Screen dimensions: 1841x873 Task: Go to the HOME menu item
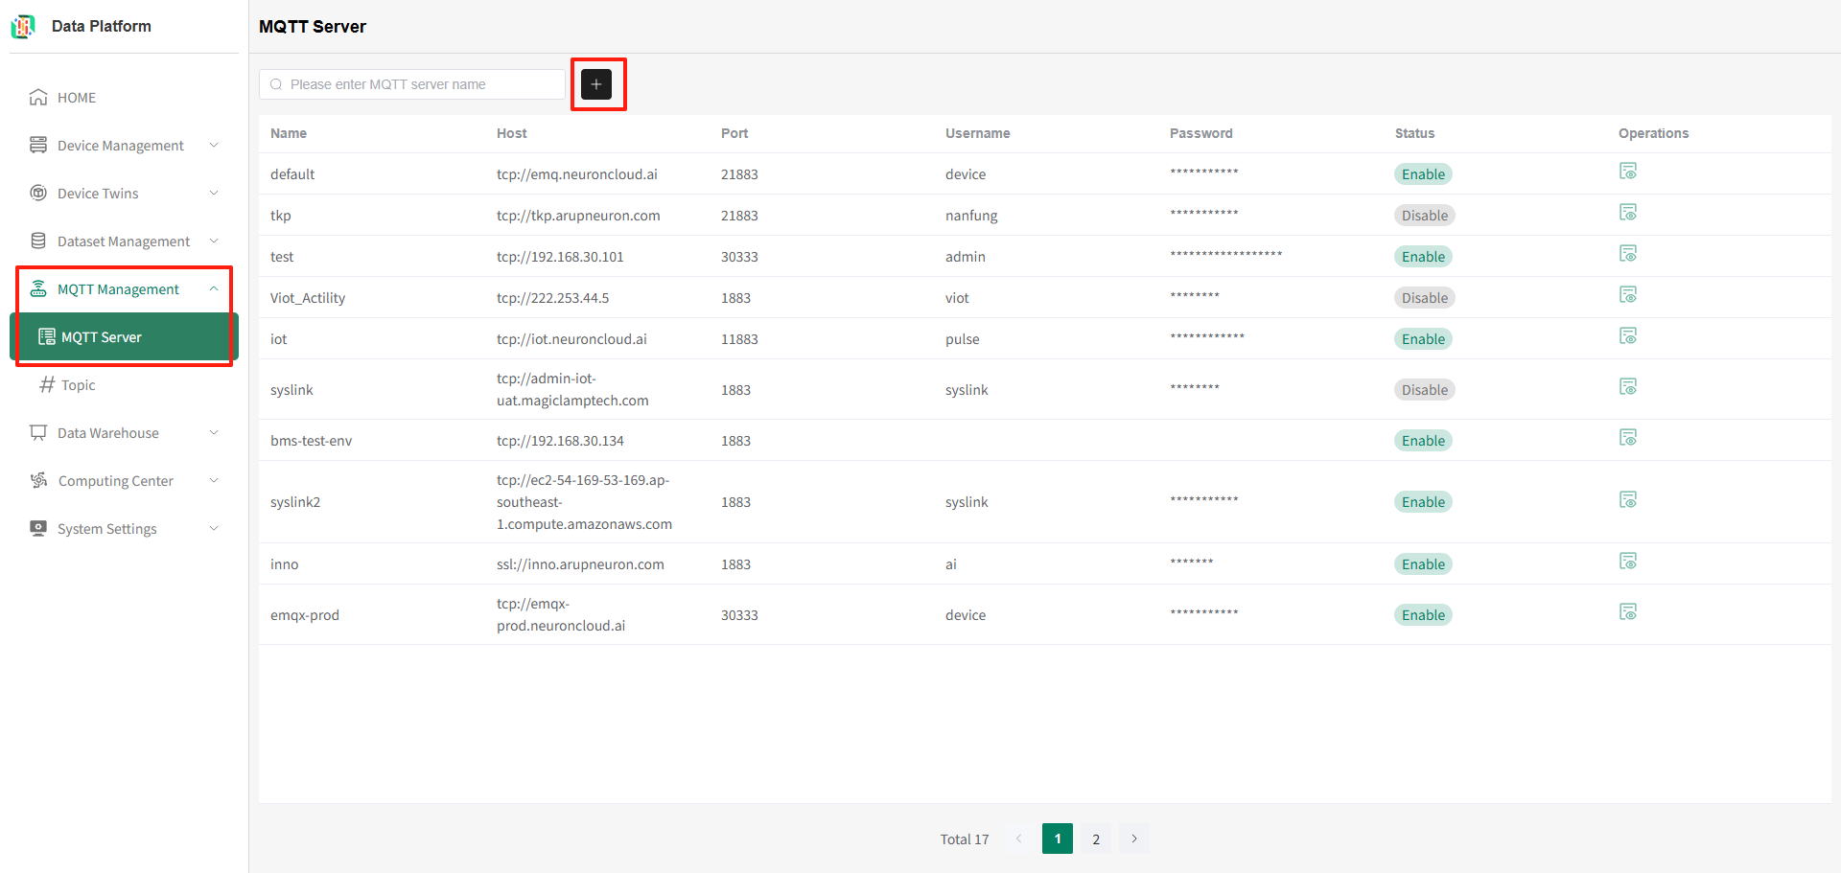point(76,98)
